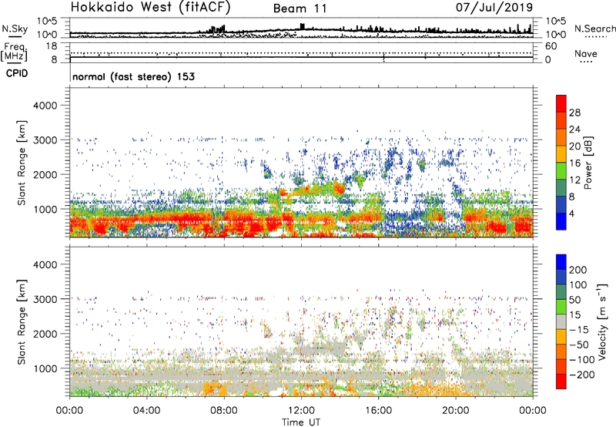Click the 'Velocity [m s-1]' colorbar label

pos(602,321)
